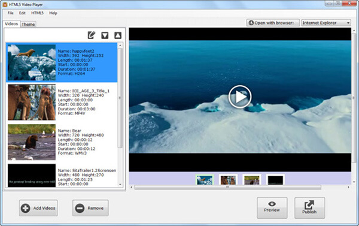Click the edit pencil icon above video list
The height and width of the screenshot is (226, 359).
pyautogui.click(x=92, y=35)
